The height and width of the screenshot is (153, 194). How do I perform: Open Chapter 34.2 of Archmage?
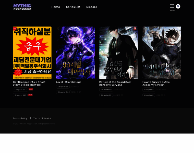click(64, 92)
